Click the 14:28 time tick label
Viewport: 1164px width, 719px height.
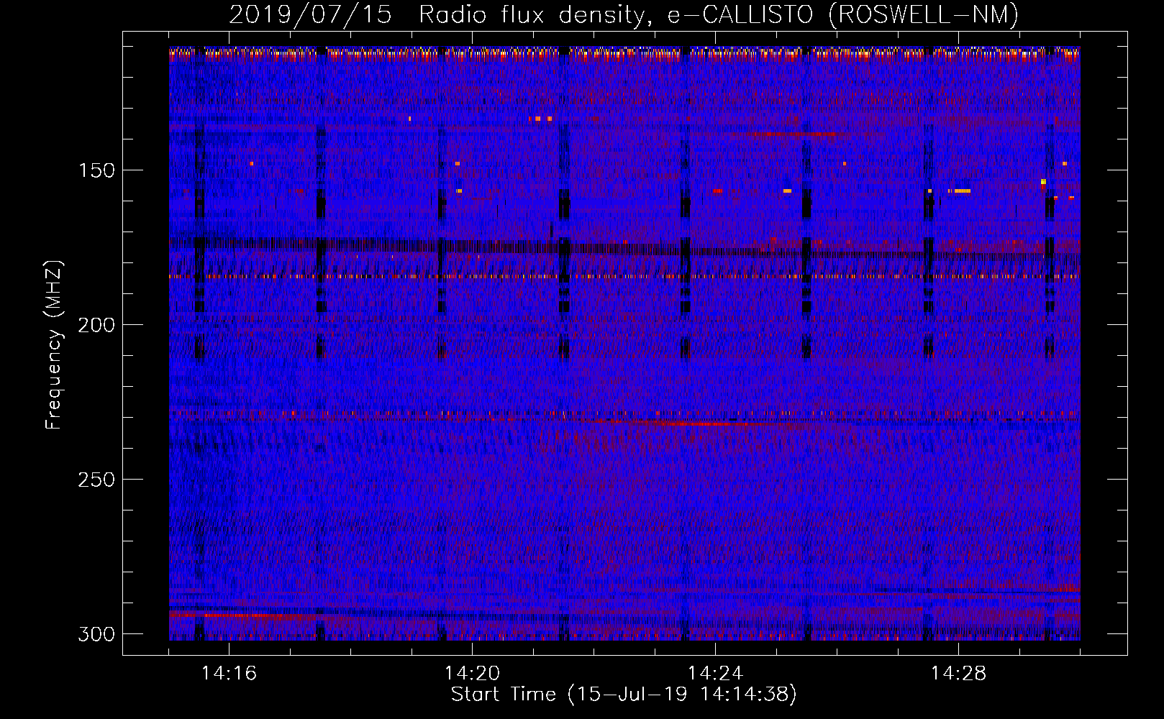coord(958,674)
